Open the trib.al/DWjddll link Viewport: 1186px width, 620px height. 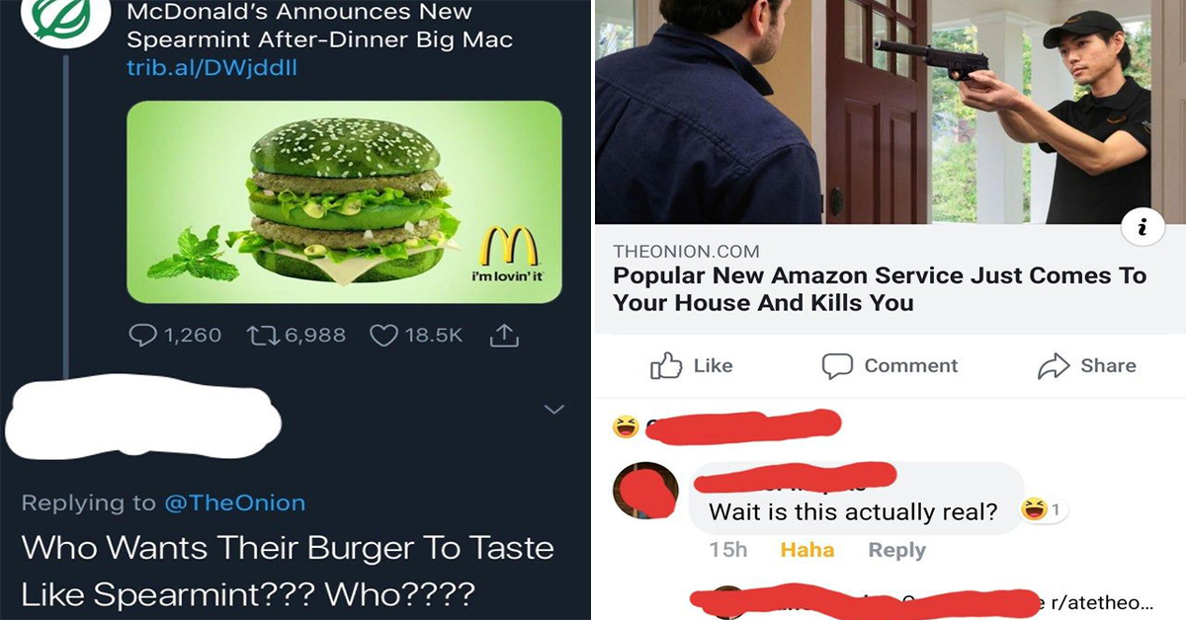click(x=212, y=68)
